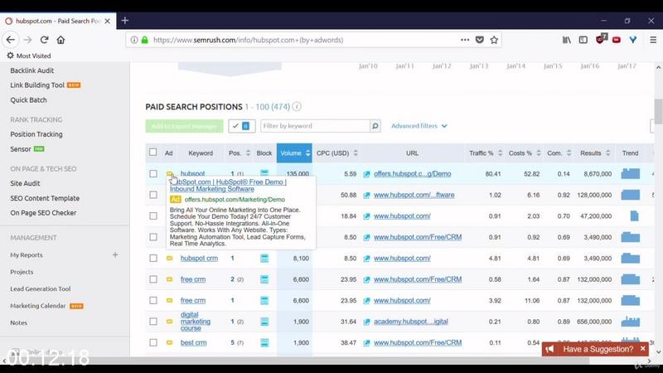The height and width of the screenshot is (373, 663).
Task: Close the Have a Suggestion banner
Action: [x=643, y=348]
